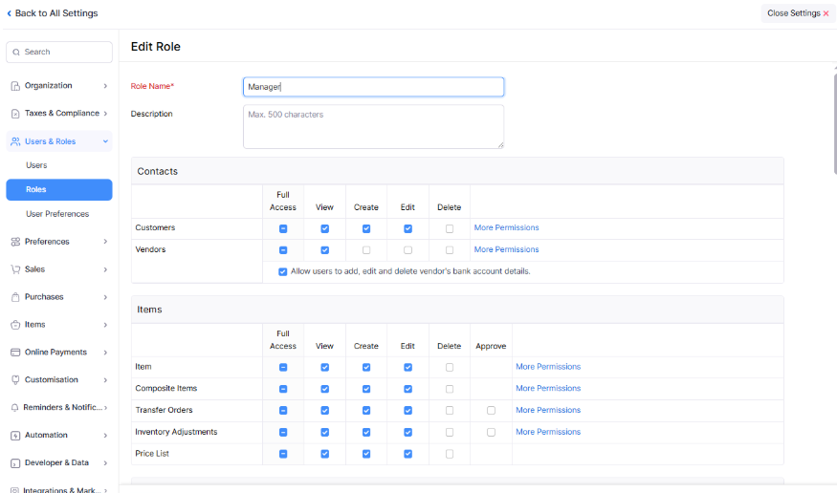Click the Automation icon in sidebar
This screenshot has height=493, width=837.
pyautogui.click(x=15, y=436)
